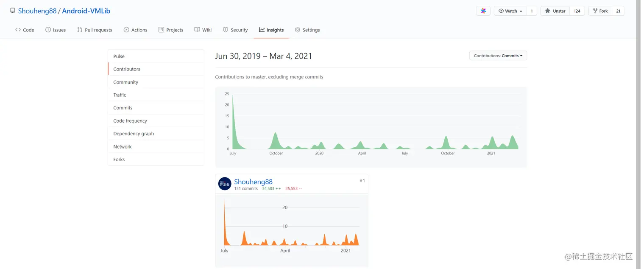Click the date range heading
This screenshot has height=269, width=641.
point(264,56)
